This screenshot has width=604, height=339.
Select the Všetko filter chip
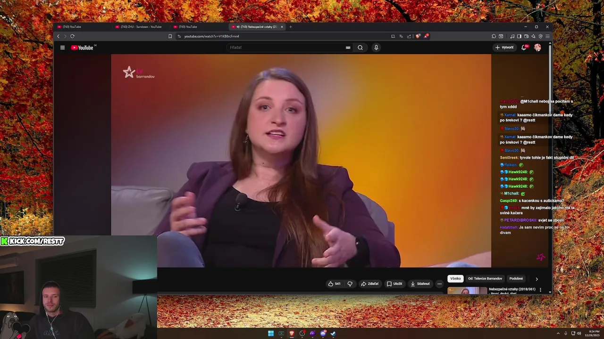[455, 279]
